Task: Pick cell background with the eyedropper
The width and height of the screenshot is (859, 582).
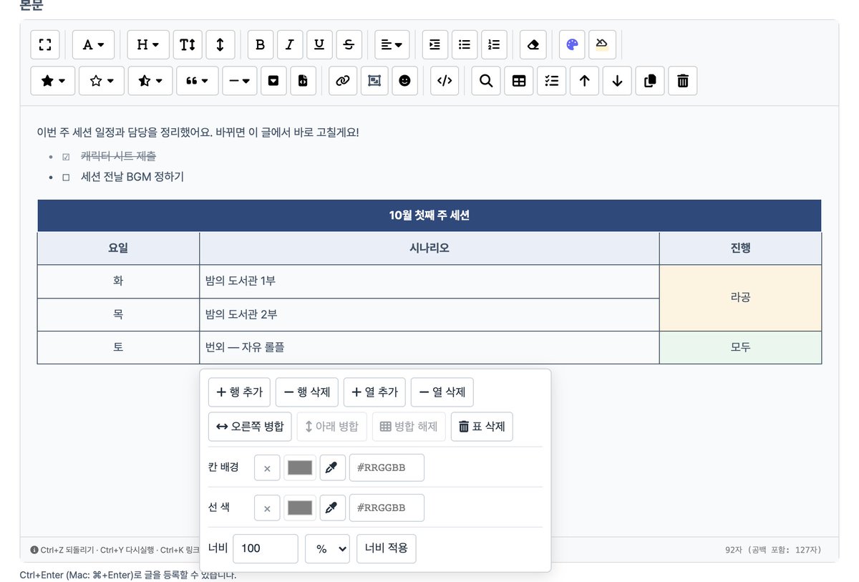Action: pyautogui.click(x=332, y=467)
